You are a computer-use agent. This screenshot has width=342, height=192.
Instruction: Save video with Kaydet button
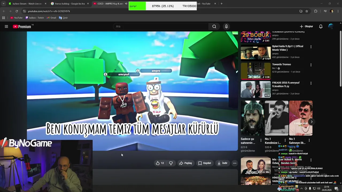click(205, 163)
